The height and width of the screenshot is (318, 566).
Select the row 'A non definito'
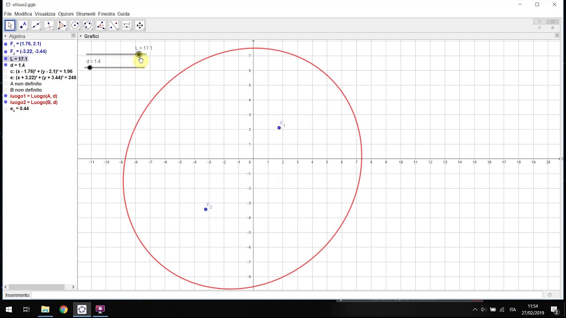(26, 83)
